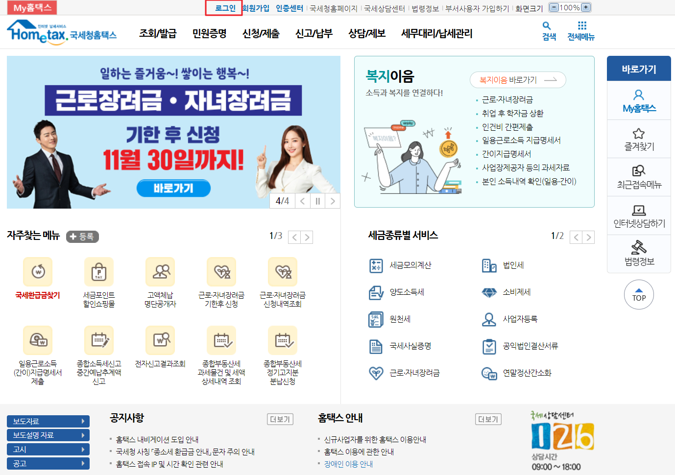Image resolution: width=675 pixels, height=475 pixels.
Task: Open 인터넷상담하기 in the sidebar
Action: [639, 216]
